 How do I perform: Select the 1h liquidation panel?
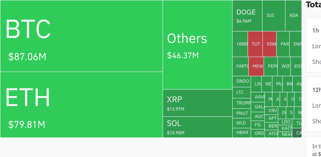pos(314,45)
